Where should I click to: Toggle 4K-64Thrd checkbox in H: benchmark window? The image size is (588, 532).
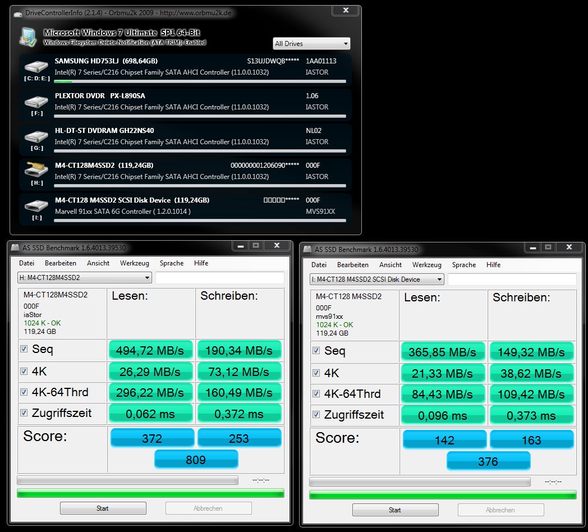(x=24, y=392)
